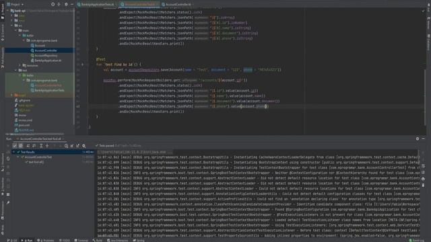
Task: Toggle sort tests by duration
Action: [34, 146]
